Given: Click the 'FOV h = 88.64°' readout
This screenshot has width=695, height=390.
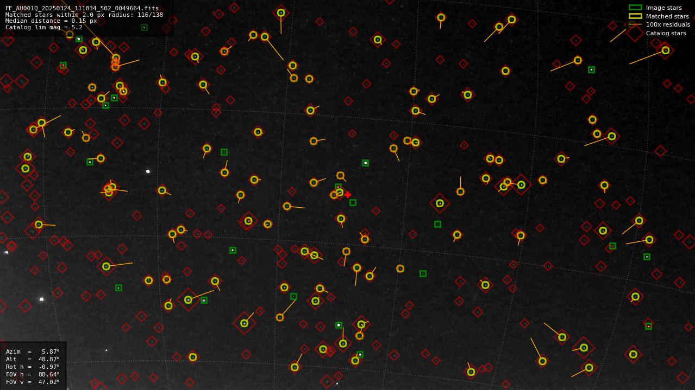Looking at the screenshot, I should tap(33, 374).
